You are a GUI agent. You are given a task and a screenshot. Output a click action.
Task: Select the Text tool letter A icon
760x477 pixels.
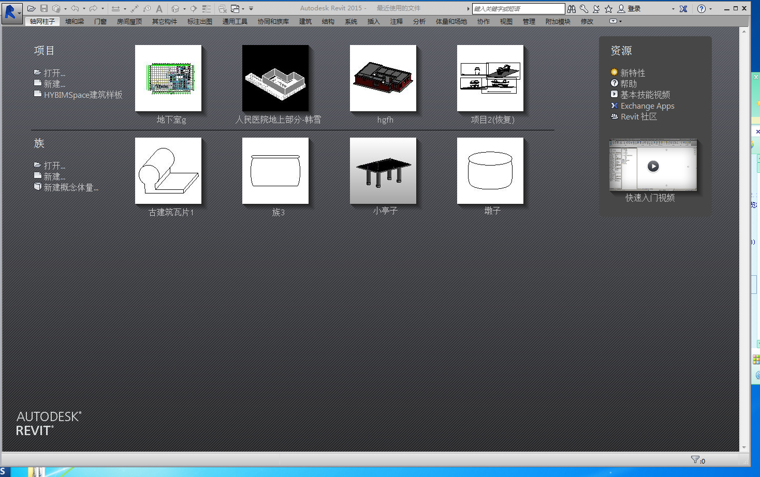point(159,9)
